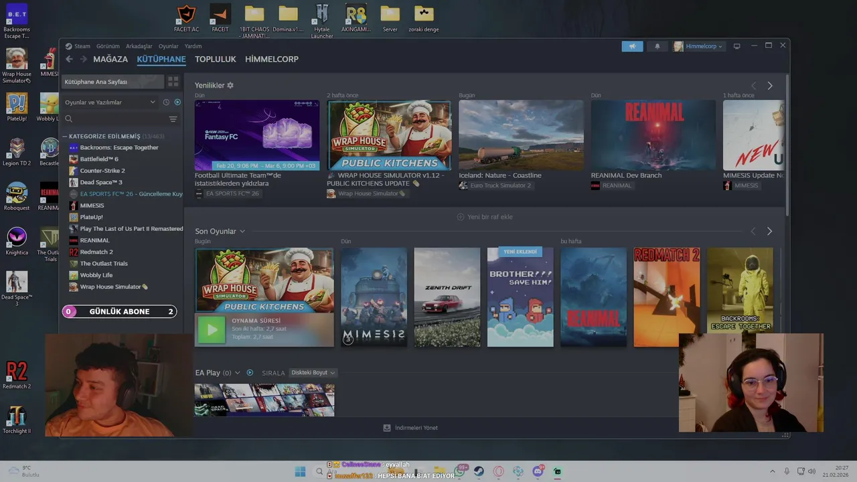This screenshot has height=482, width=857.
Task: Select Battlefield 6 in library list
Action: point(99,159)
